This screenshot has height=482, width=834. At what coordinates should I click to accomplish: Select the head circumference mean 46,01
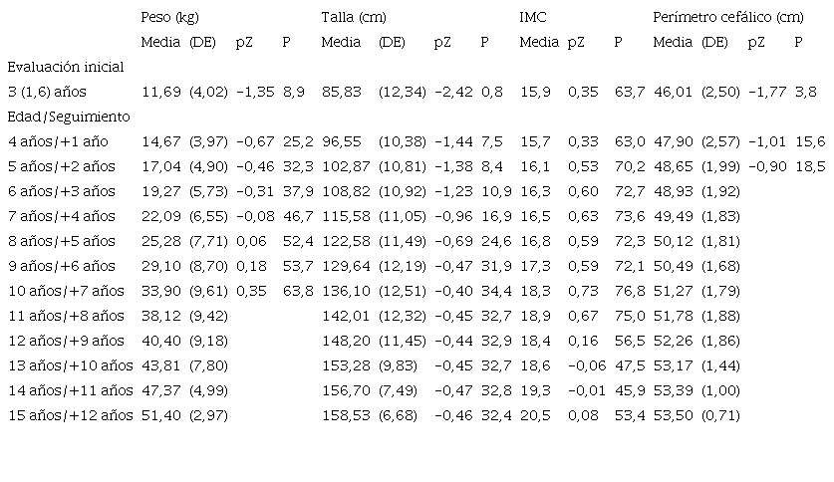(673, 92)
